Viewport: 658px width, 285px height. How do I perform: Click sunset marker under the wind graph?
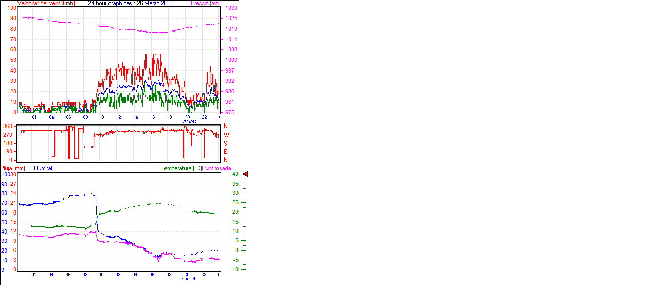tap(189, 121)
